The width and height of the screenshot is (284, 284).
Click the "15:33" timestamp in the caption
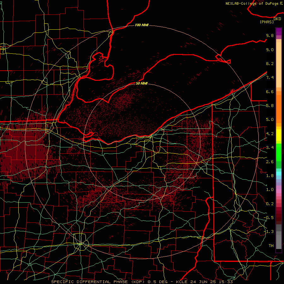coord(226,282)
